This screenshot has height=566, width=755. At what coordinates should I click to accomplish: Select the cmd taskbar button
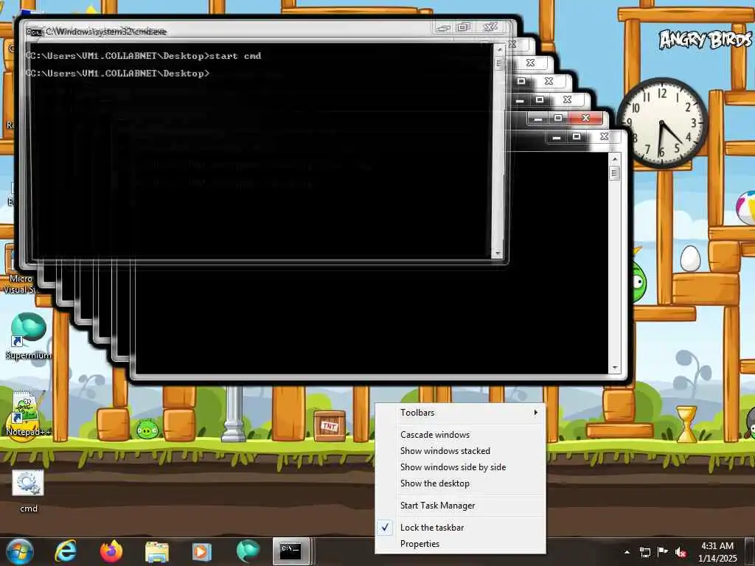click(292, 551)
